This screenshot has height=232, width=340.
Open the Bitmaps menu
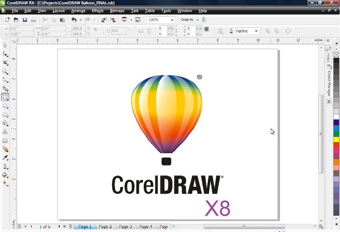pos(117,11)
